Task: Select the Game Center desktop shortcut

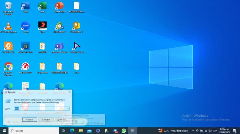Action: tap(25, 68)
